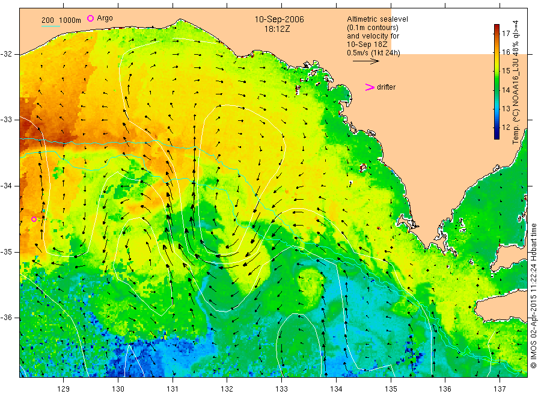The image size is (541, 397).
Task: Click the 'Argo' legend label
Action: pos(105,18)
